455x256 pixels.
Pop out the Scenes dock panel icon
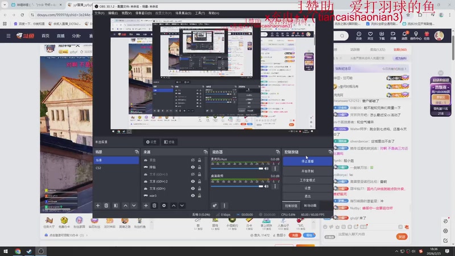pyautogui.click(x=136, y=152)
